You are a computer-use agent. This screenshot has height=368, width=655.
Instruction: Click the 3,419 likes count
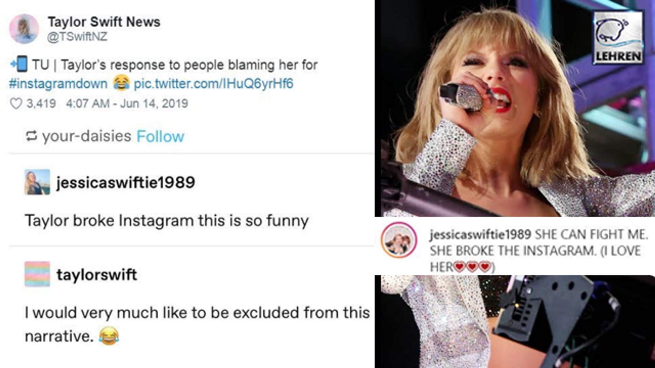point(41,104)
